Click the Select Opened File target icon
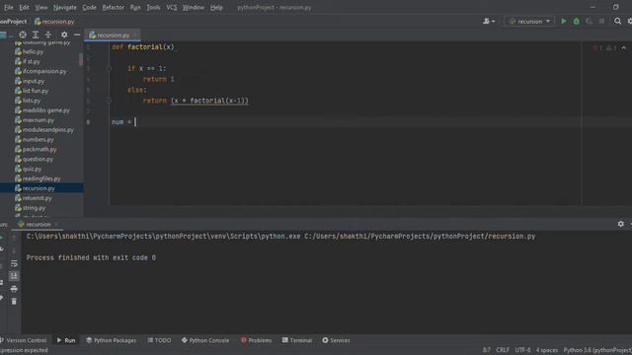Image resolution: width=632 pixels, height=355 pixels. (x=23, y=35)
